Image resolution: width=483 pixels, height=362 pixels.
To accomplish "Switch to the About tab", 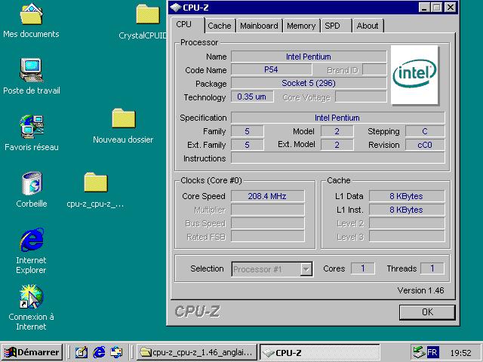I will 368,26.
